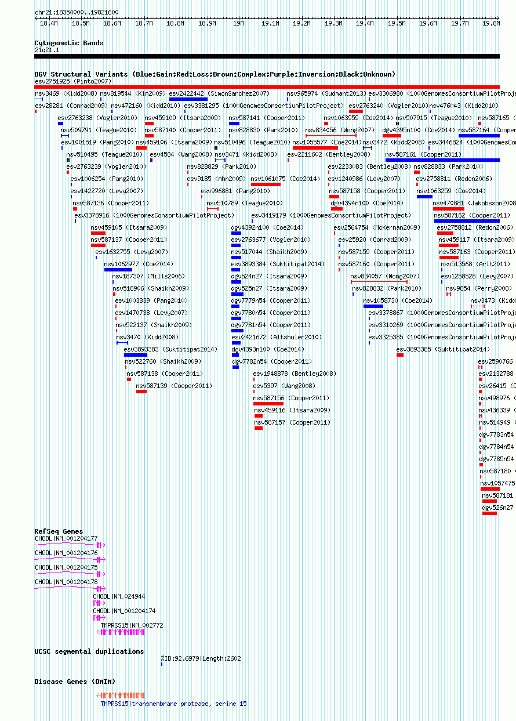Screen dimensions: 516x721
Task: Select nsv510789 (Teague2010) variant
Action: [x=245, y=203]
